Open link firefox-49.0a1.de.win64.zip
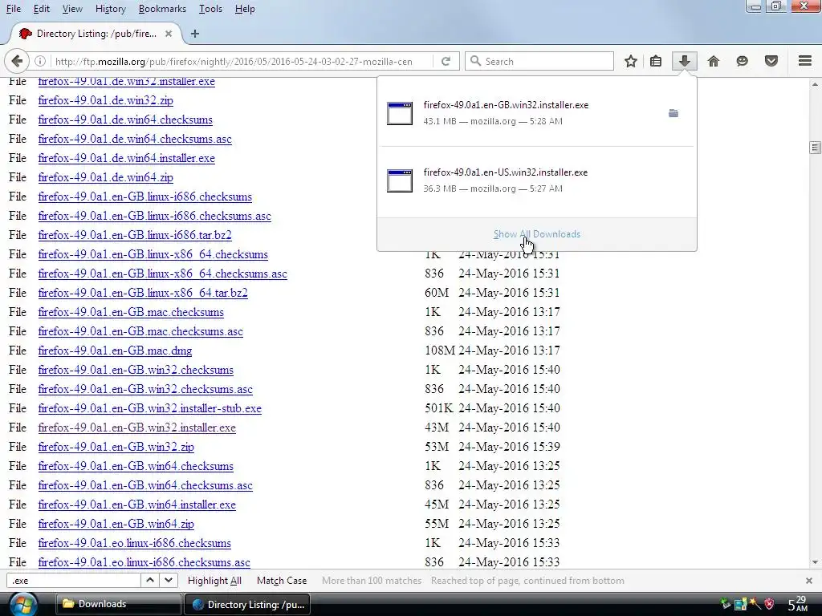This screenshot has width=822, height=616. 105,177
